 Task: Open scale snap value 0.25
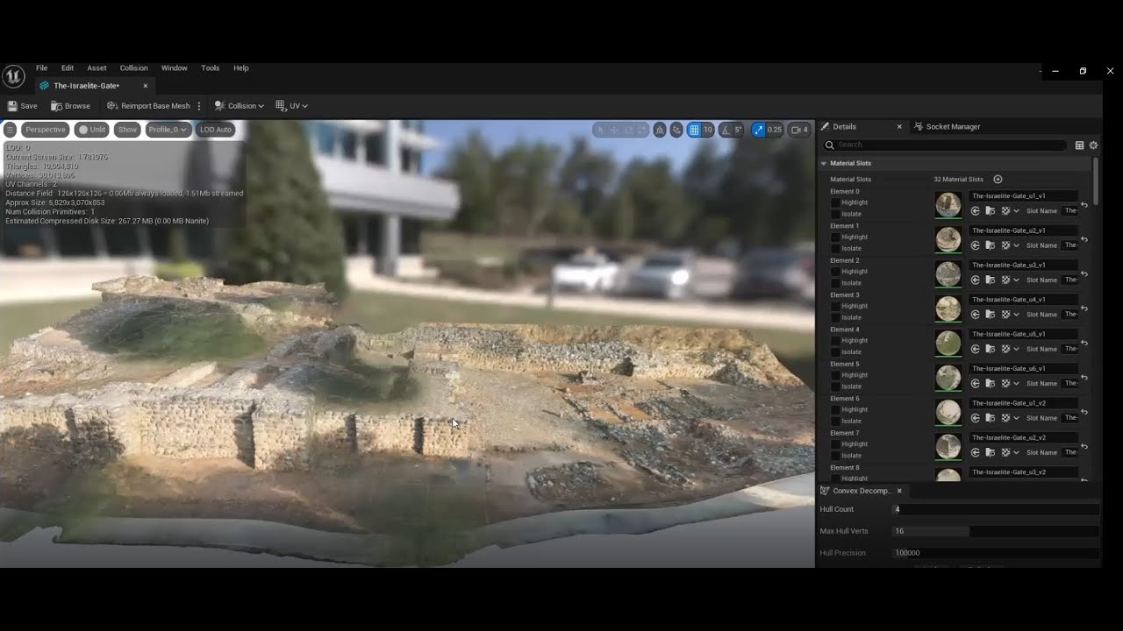[x=774, y=130]
